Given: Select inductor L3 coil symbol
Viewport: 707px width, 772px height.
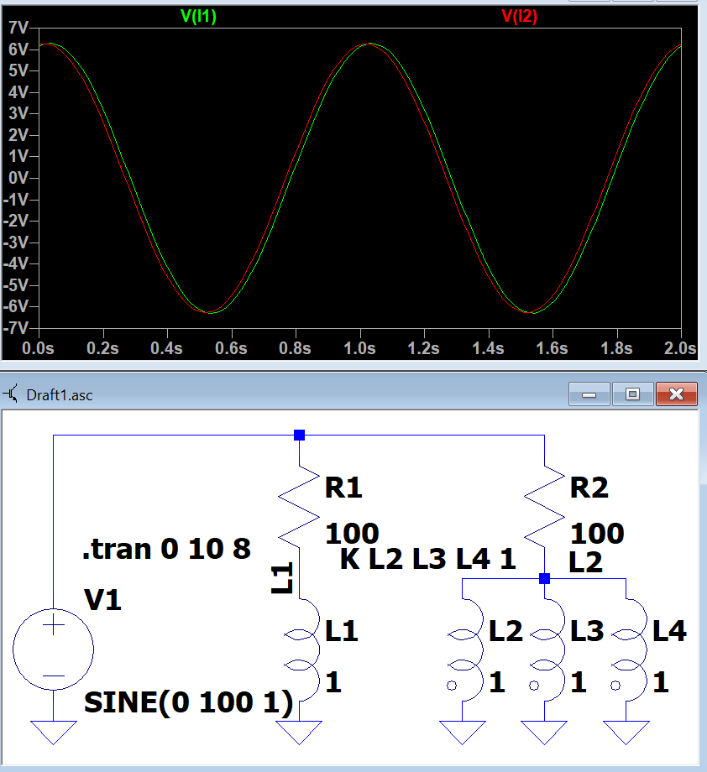Looking at the screenshot, I should click(547, 649).
